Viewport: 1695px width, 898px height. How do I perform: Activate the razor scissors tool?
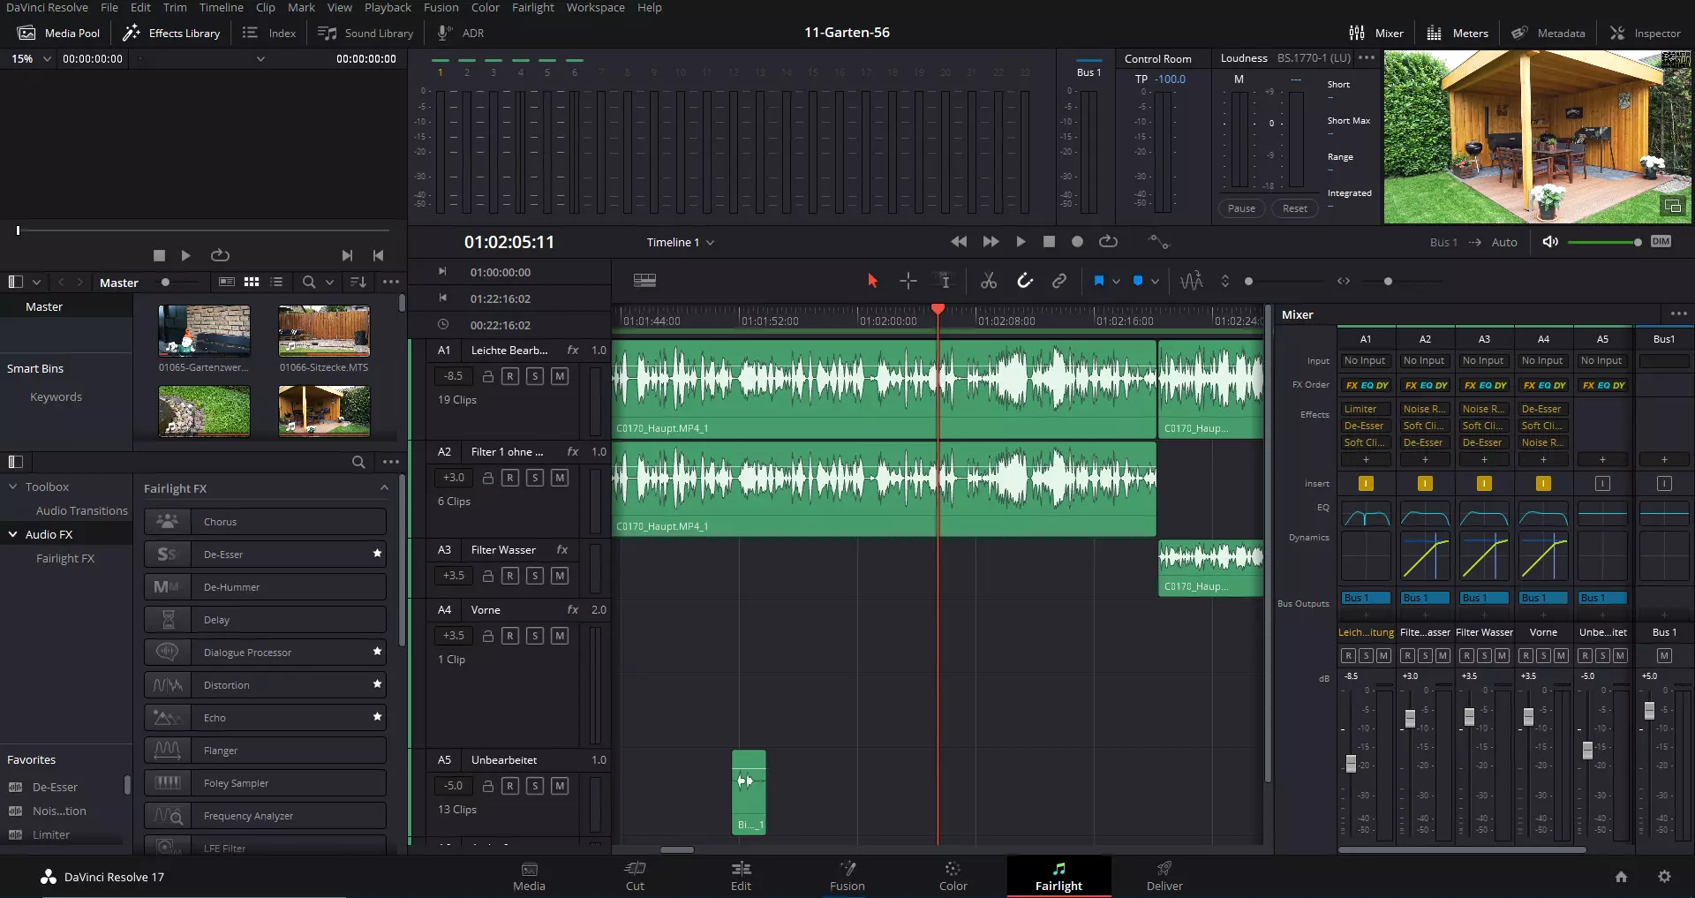coord(989,281)
